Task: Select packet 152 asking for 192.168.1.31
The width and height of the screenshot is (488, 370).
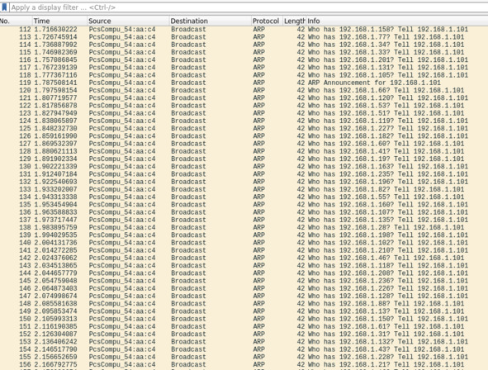Action: pos(244,334)
